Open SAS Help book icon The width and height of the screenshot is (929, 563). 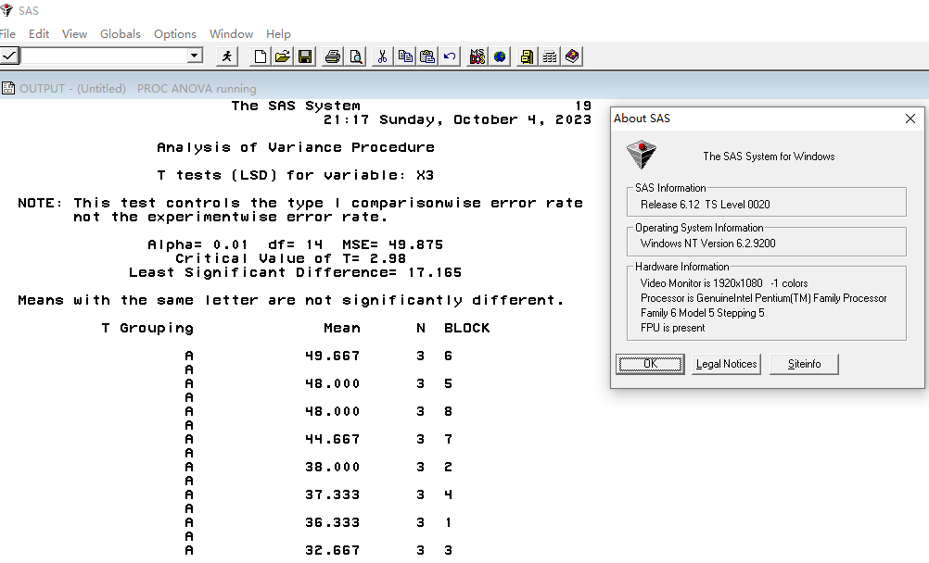click(572, 56)
